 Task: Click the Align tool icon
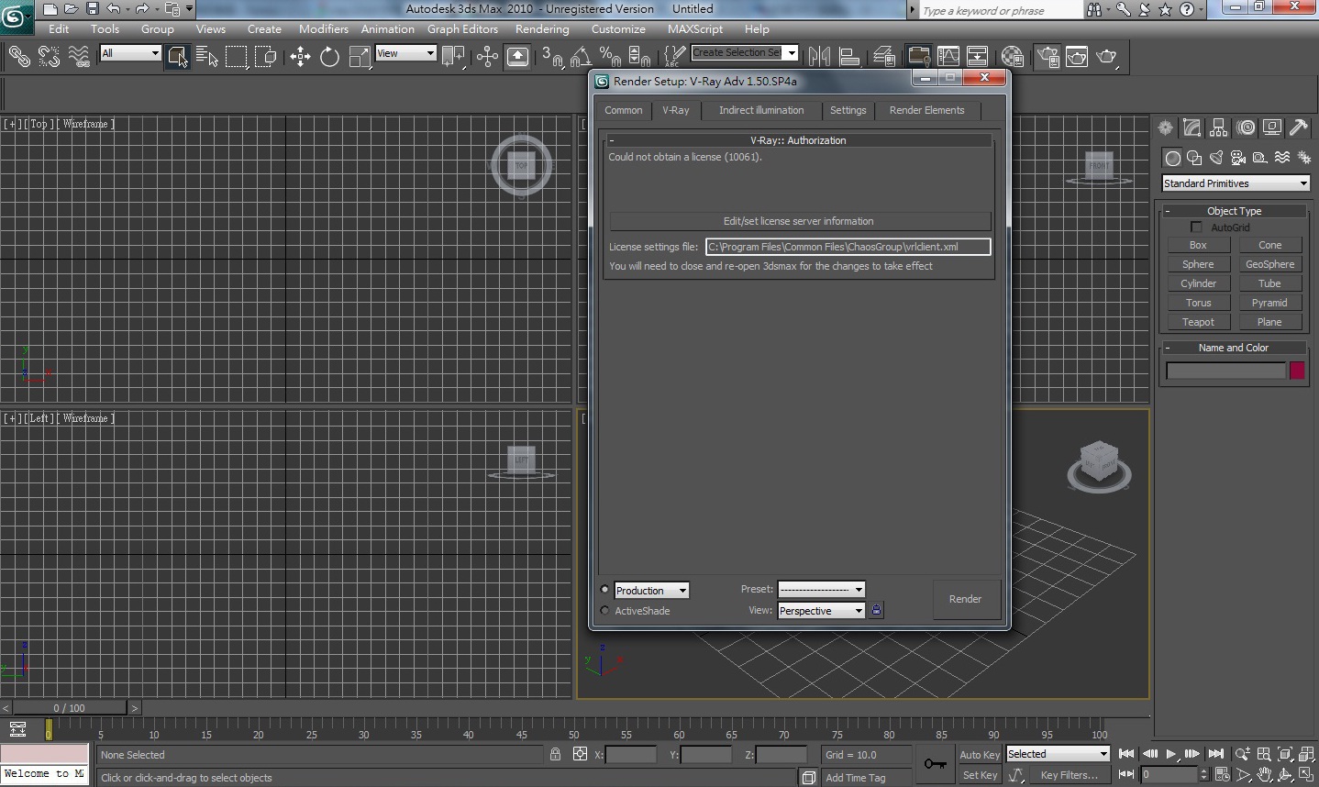849,57
